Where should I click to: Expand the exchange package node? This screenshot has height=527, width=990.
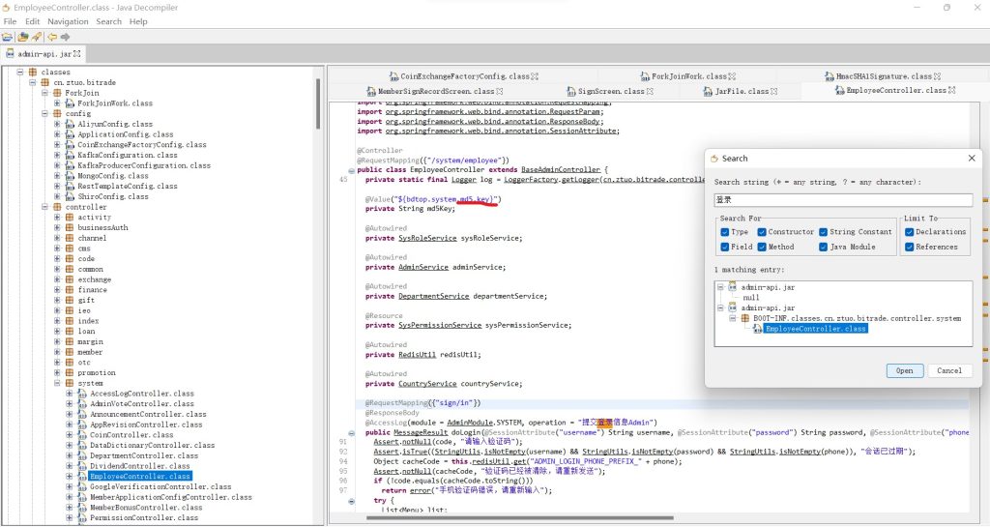coord(57,279)
